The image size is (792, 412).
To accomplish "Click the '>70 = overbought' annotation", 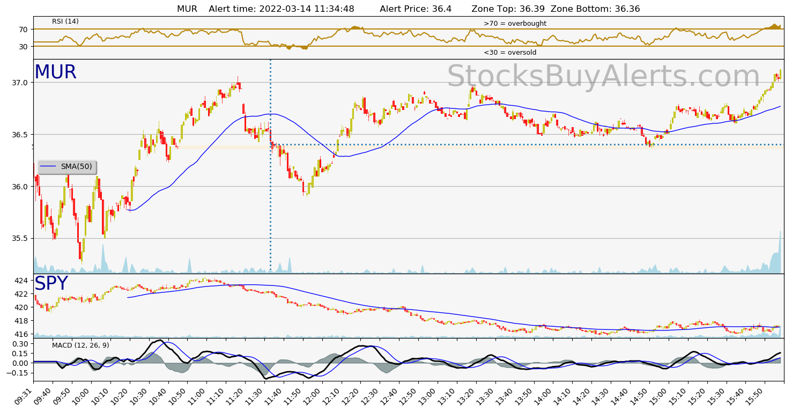I will pyautogui.click(x=515, y=24).
